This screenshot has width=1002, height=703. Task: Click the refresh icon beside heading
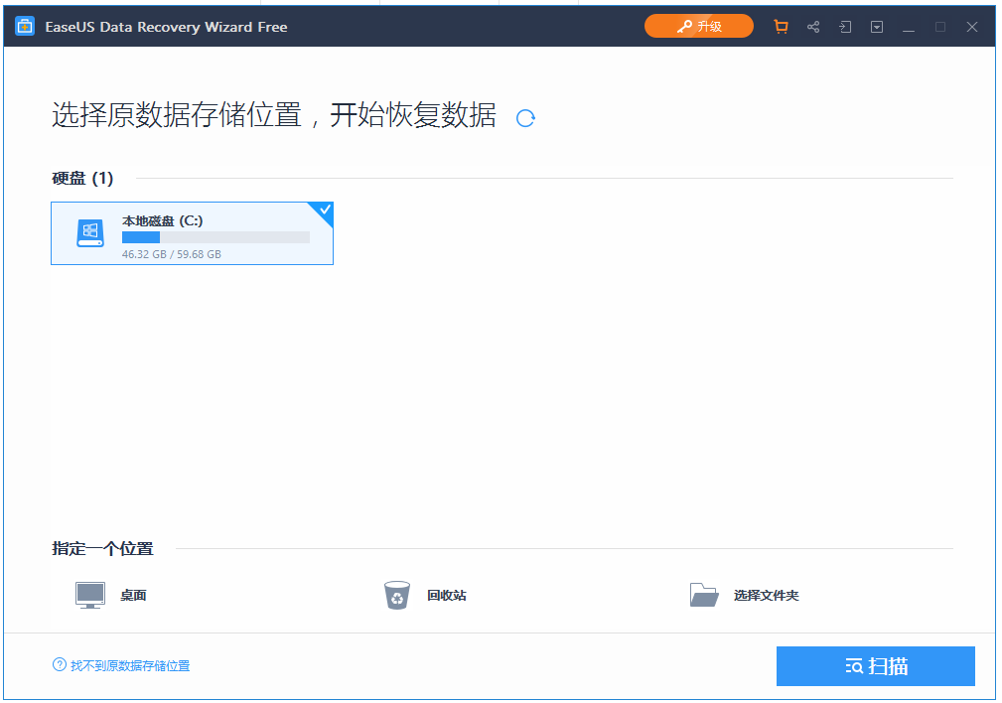(525, 118)
